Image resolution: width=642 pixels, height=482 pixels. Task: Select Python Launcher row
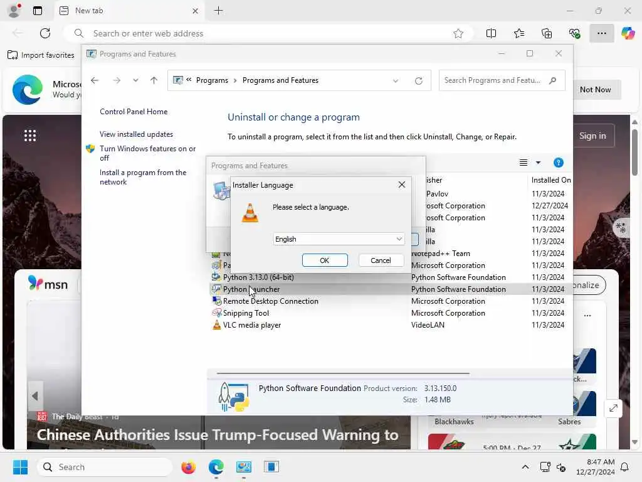tap(391, 289)
